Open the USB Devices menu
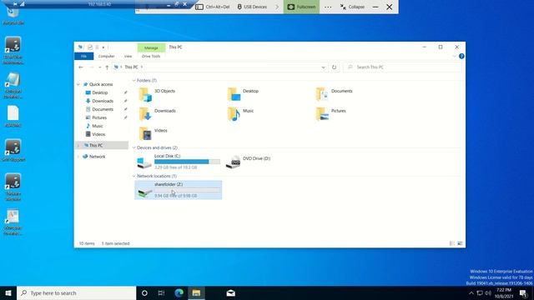The width and height of the screenshot is (534, 300). pos(252,7)
